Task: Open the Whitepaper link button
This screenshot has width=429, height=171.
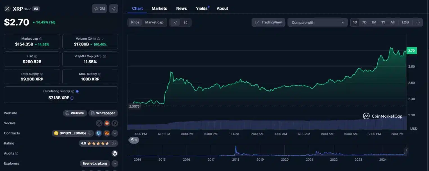Action: point(103,113)
